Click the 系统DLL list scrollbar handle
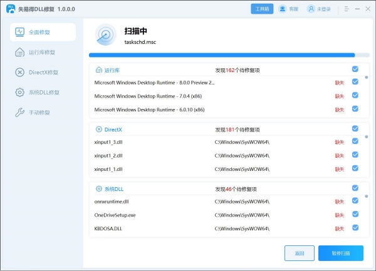 [367, 196]
